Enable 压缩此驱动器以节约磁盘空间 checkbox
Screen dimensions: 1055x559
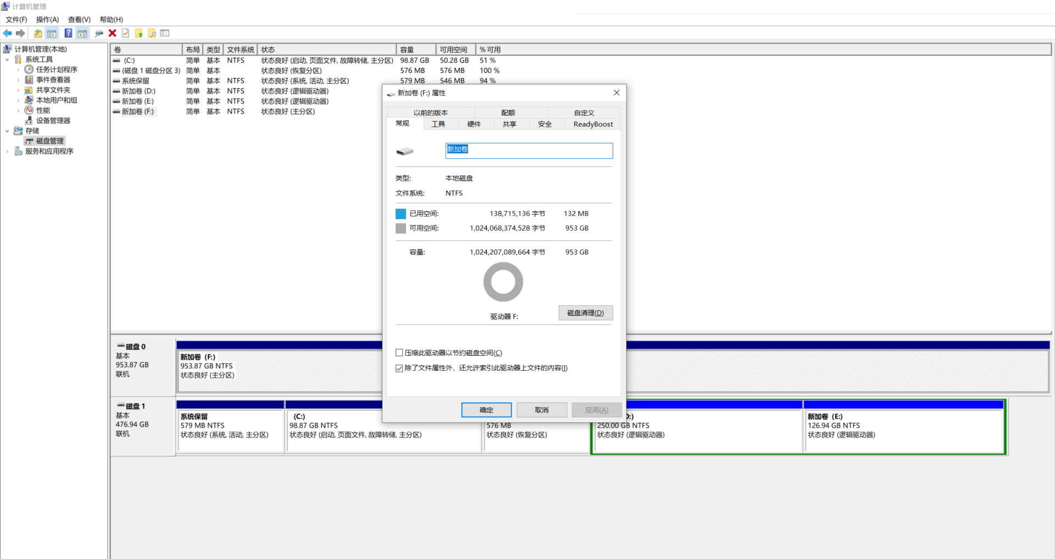click(399, 352)
